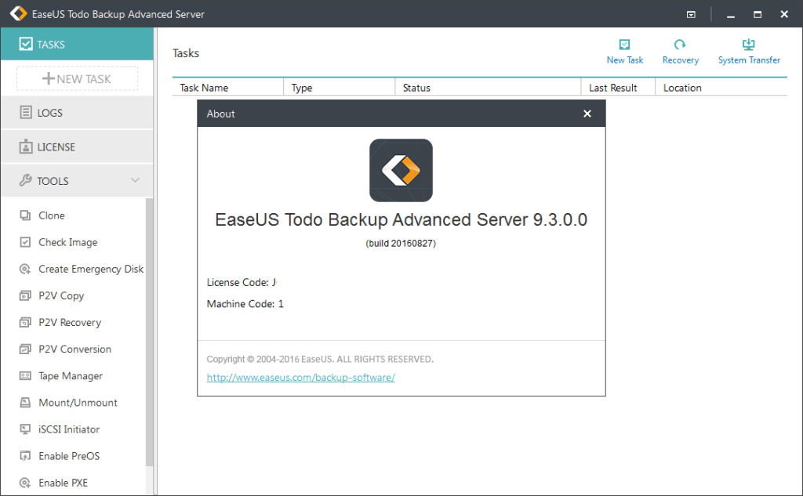Click the LICENSE badge icon
The width and height of the screenshot is (803, 496).
(26, 147)
